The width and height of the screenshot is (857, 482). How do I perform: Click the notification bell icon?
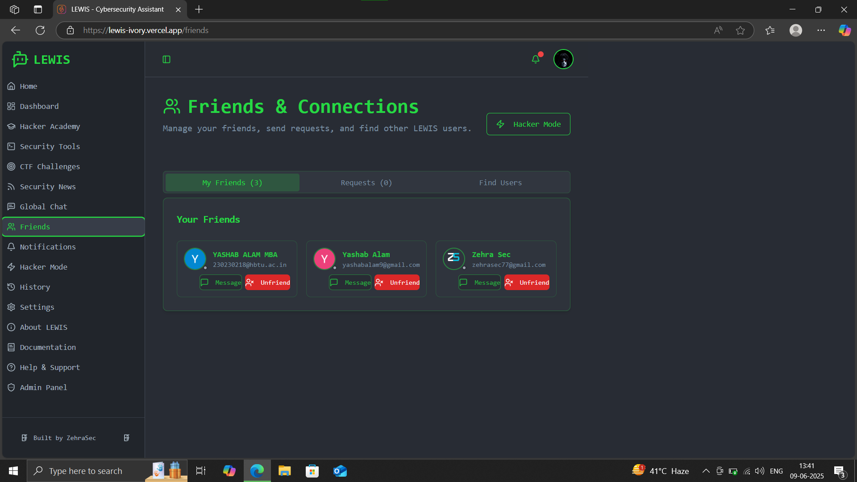coord(536,59)
